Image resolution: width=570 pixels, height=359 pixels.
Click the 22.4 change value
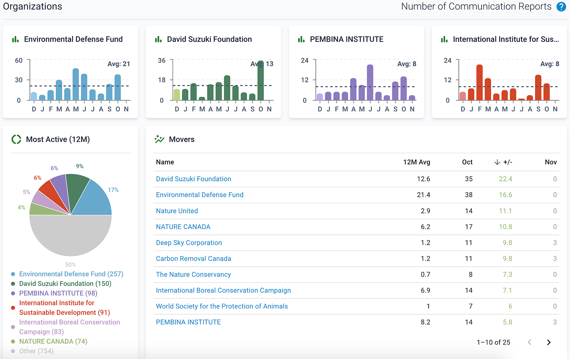505,179
